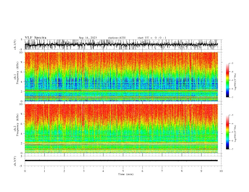Click the date 'Sep. 14, 2023'
249x192 pixels.
88,38
